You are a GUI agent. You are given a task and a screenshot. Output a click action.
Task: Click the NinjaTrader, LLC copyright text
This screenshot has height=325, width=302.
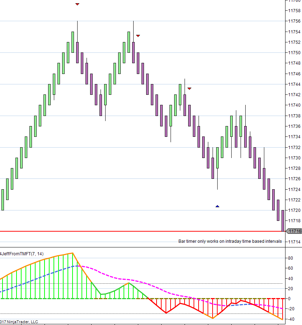coord(19,322)
